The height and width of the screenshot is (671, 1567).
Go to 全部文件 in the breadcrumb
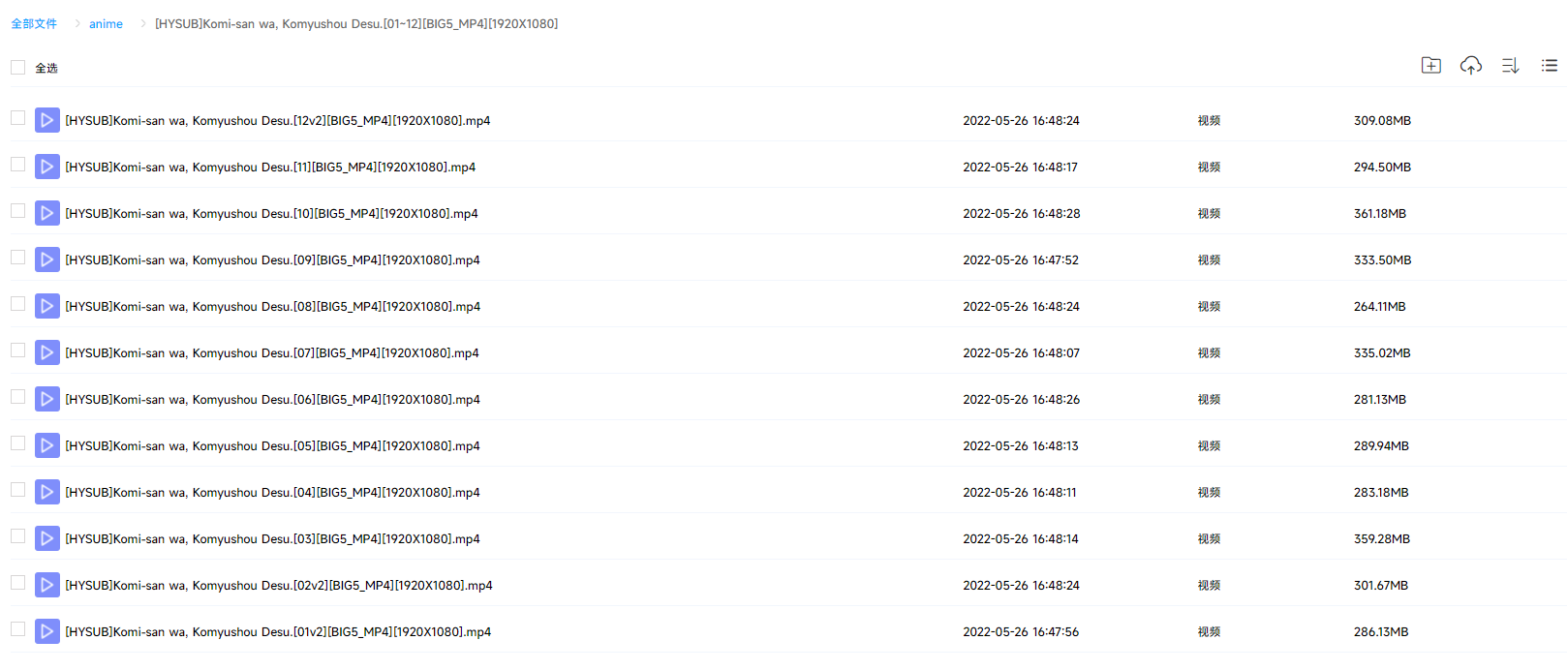(34, 24)
